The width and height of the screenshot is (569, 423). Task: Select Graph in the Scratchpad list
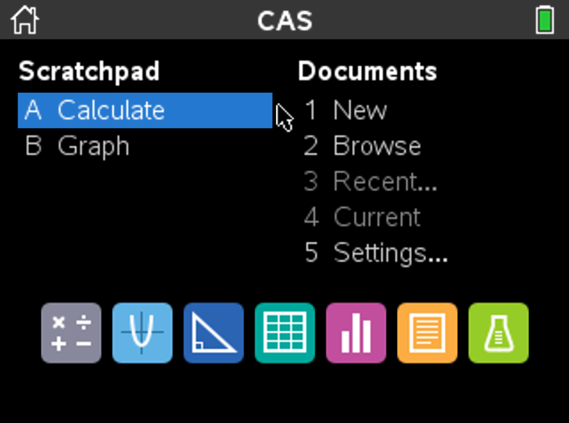point(93,146)
